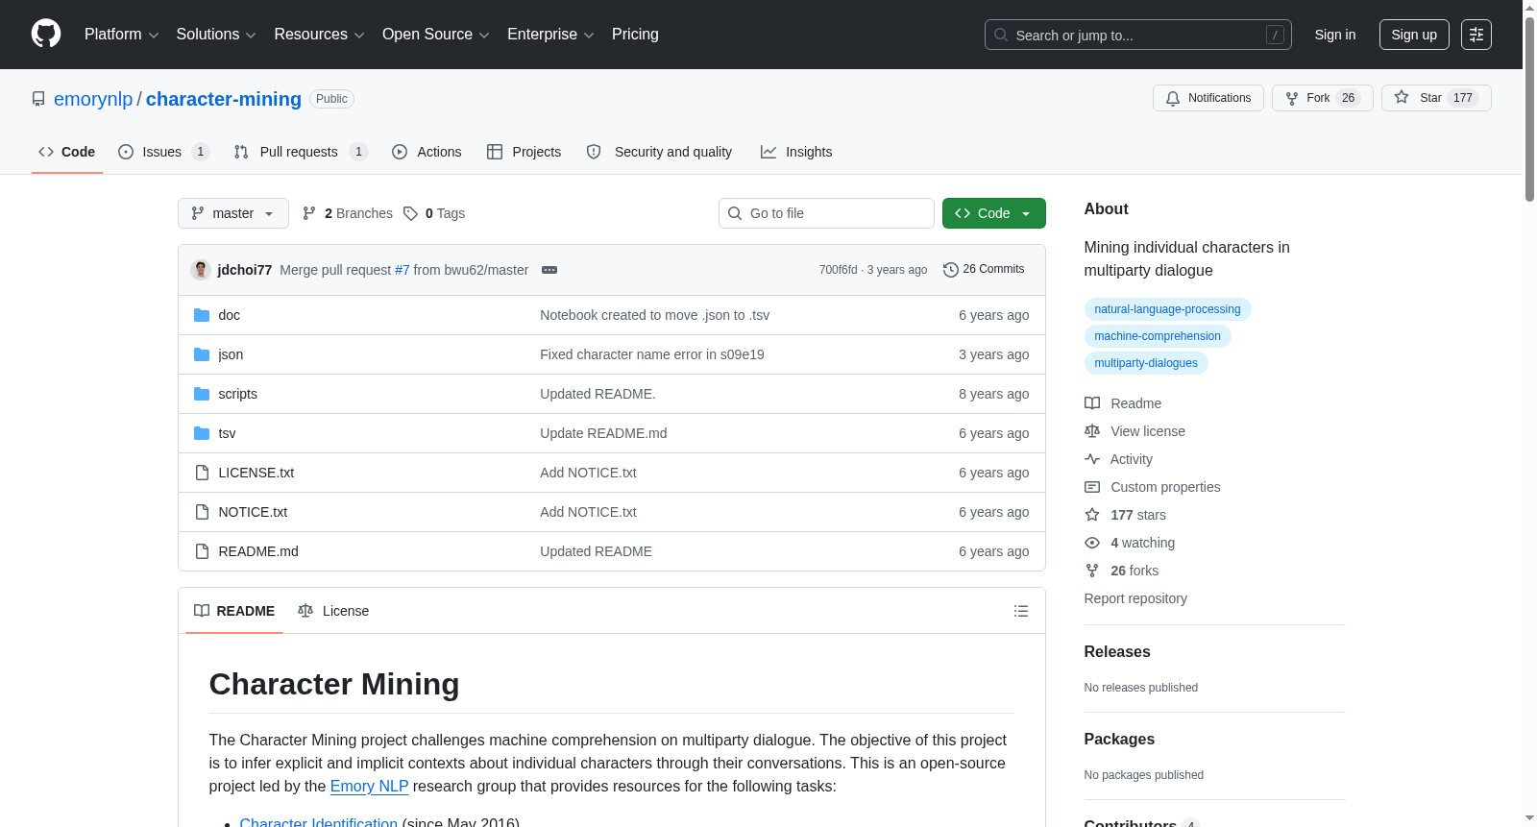Image resolution: width=1537 pixels, height=827 pixels.
Task: Open the character-mining repository link
Action: tap(224, 99)
